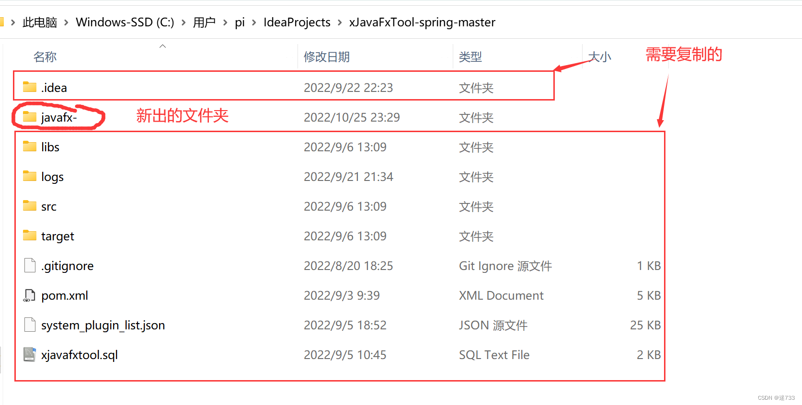Click date 2022/10/25 23:29 of javafx-
This screenshot has width=802, height=405.
352,117
